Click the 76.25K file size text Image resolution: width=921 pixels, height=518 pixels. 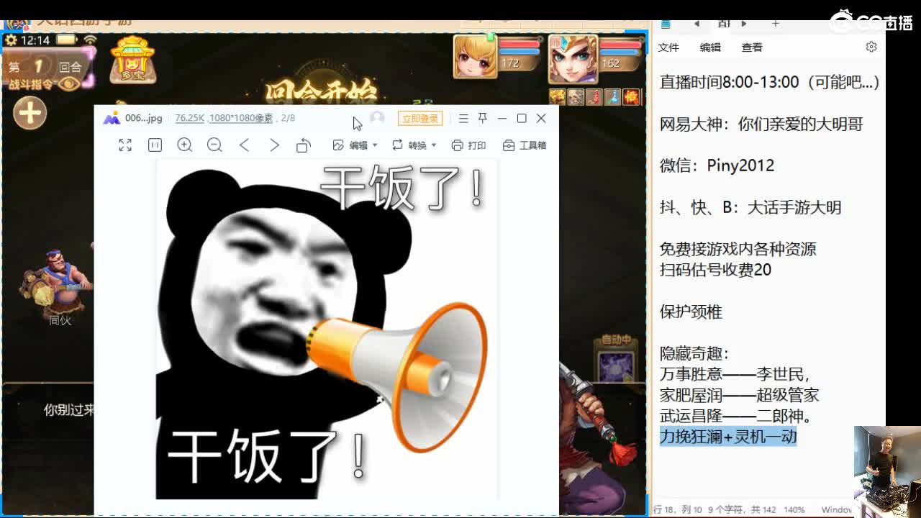click(190, 118)
